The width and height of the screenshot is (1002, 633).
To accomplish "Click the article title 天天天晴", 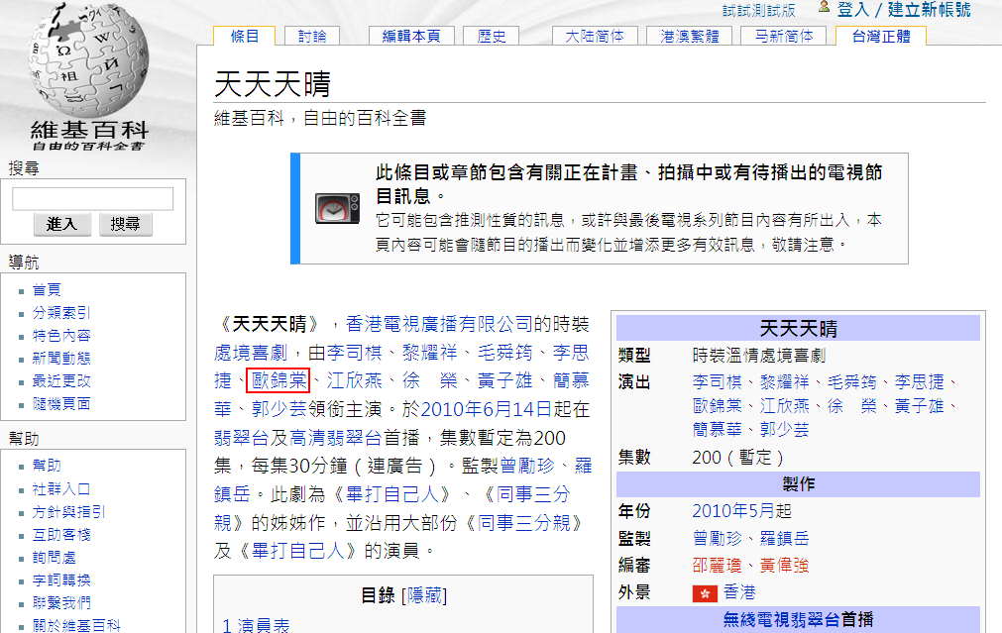I will pyautogui.click(x=273, y=84).
